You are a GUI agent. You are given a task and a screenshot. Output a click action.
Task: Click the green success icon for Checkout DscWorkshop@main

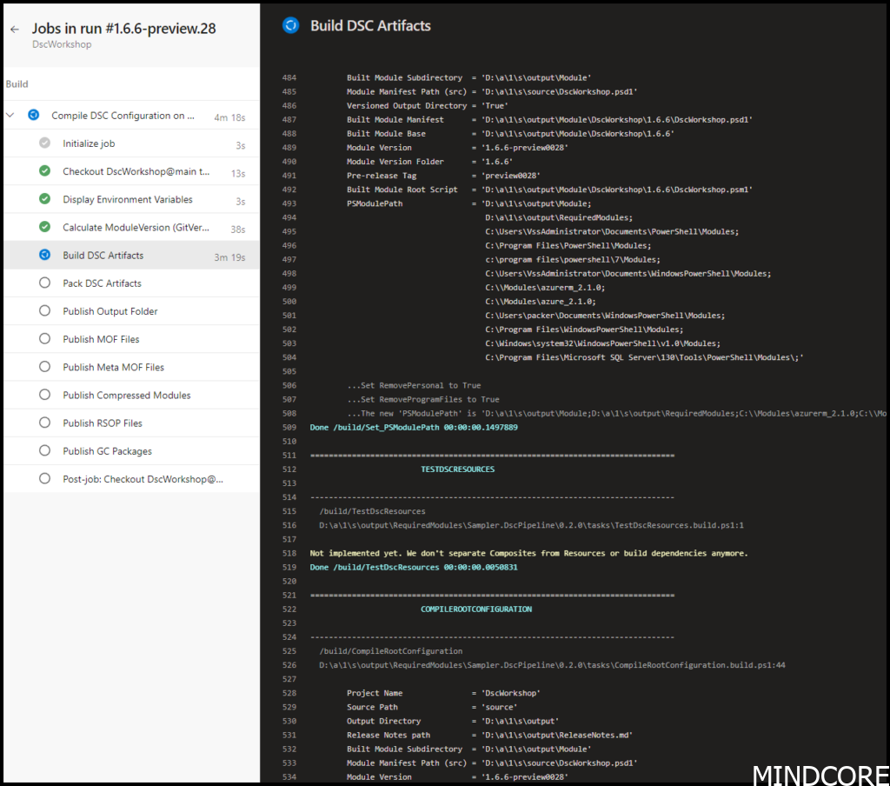coord(44,171)
